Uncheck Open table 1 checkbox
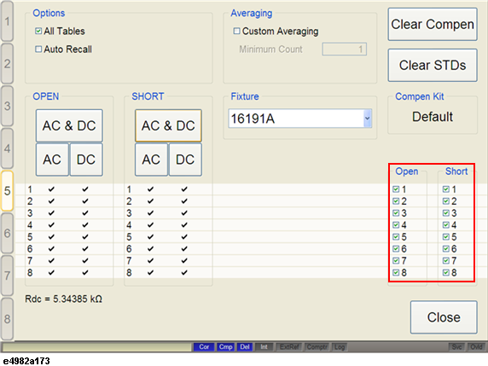Image resolution: width=488 pixels, height=366 pixels. pyautogui.click(x=396, y=189)
